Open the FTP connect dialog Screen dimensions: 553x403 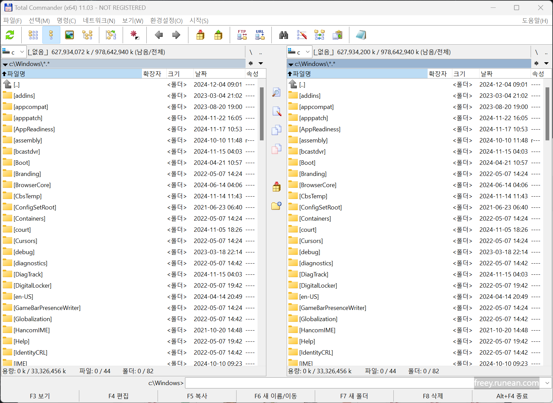click(x=242, y=35)
